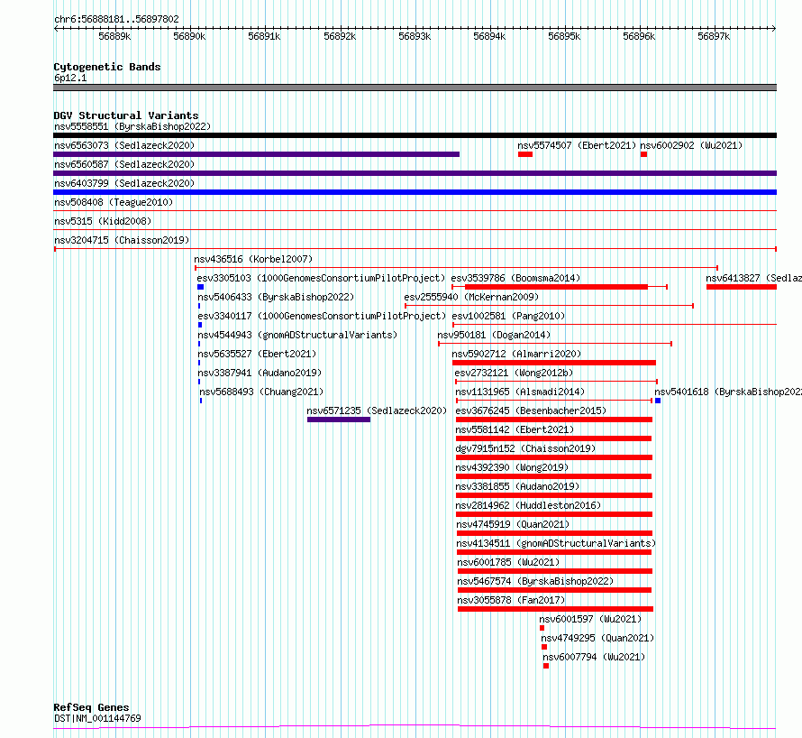
Task: Select the nsv4749295 Quan2021 red square
Action: tap(544, 647)
